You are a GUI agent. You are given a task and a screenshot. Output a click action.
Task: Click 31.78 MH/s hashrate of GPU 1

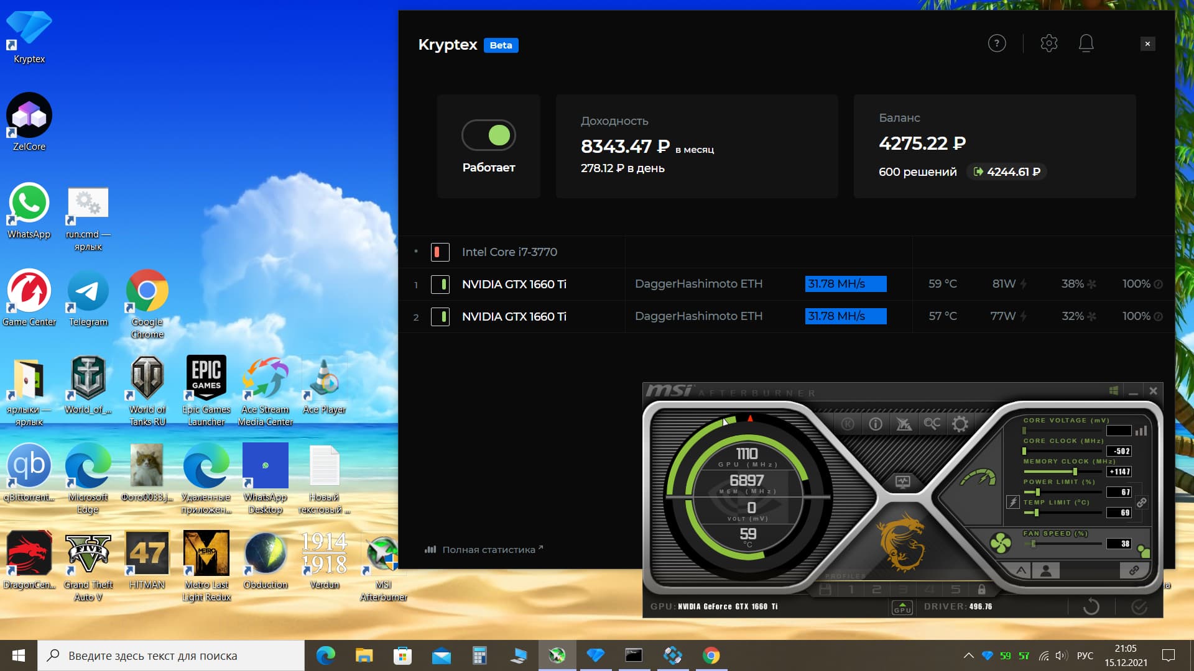pos(846,284)
